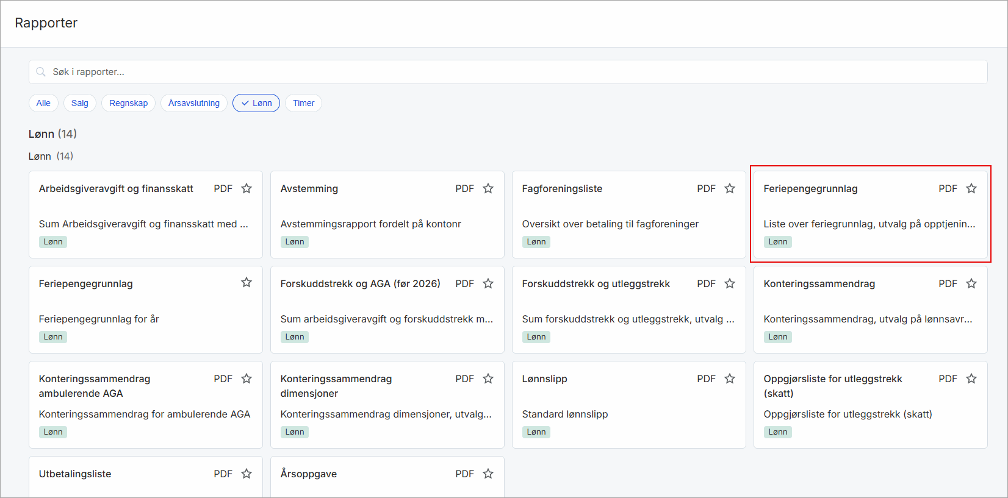Click the Rapporter page heading

[46, 23]
